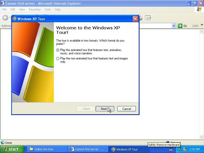This screenshot has height=153, width=204.
Task: Click the Edit page icon in IE toolbar
Action: (148, 18)
